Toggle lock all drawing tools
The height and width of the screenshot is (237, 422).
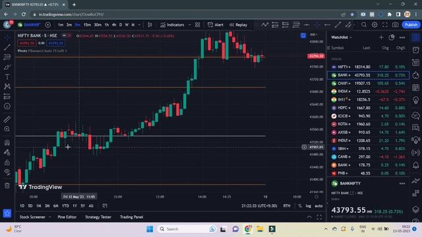(x=7, y=163)
